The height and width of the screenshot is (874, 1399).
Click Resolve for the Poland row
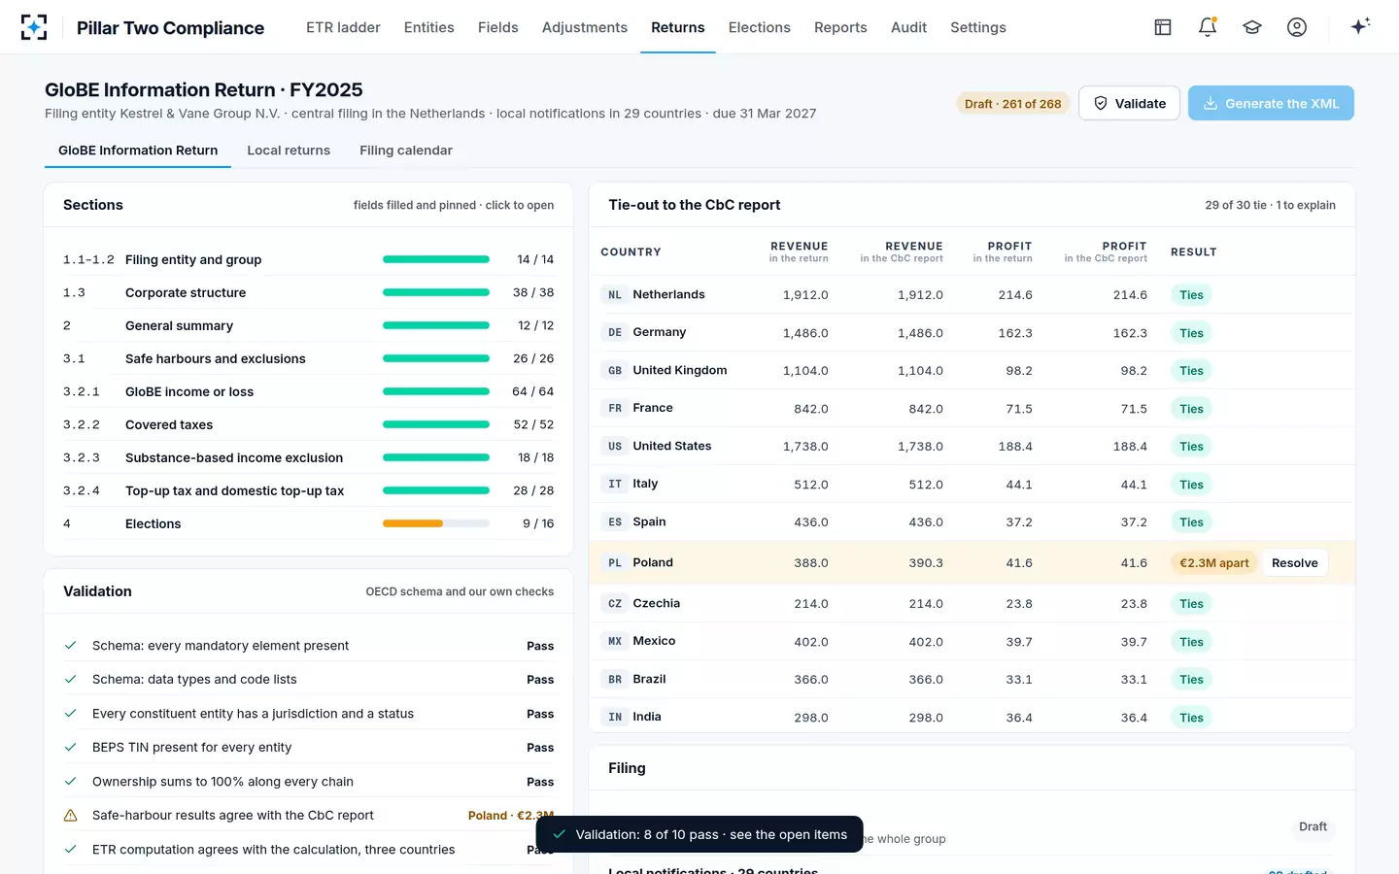coord(1294,563)
